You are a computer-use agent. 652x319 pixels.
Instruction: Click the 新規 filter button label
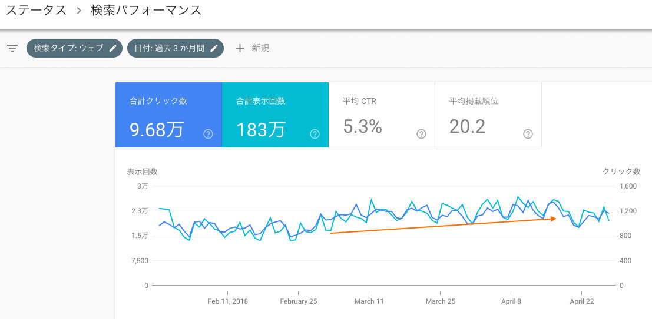pos(260,48)
